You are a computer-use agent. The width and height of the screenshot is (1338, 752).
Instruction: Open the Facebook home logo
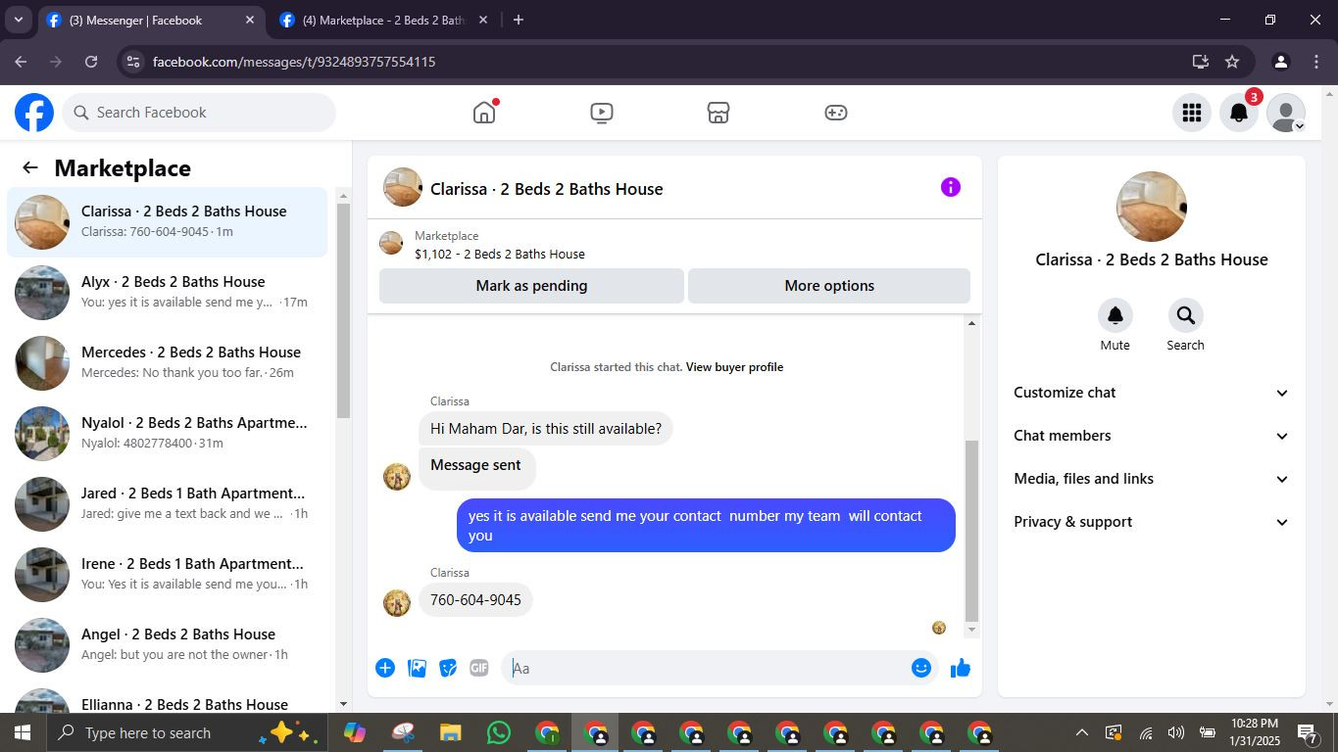pyautogui.click(x=34, y=113)
